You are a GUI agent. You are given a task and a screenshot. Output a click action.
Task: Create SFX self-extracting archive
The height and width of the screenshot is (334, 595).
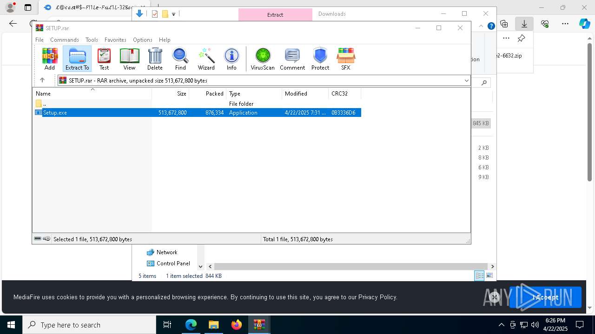346,59
